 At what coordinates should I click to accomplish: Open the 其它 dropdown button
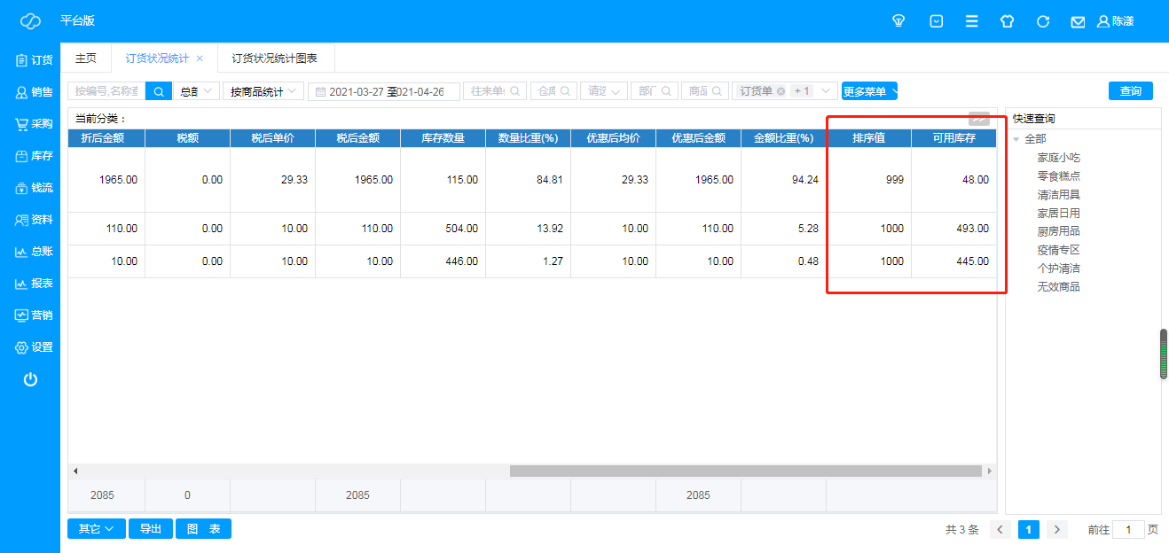(96, 529)
